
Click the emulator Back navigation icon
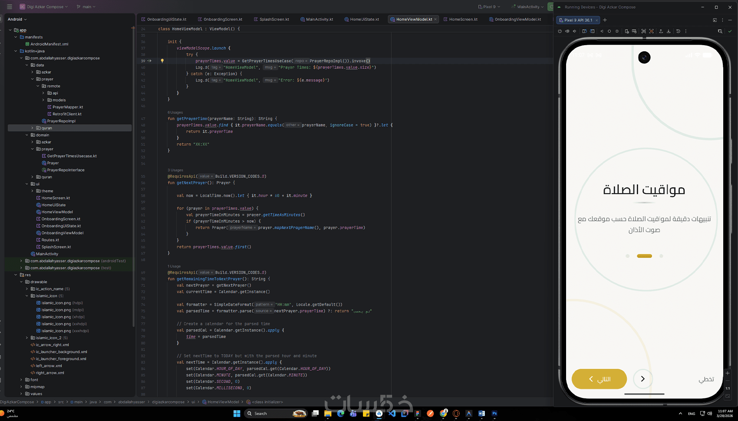point(602,31)
